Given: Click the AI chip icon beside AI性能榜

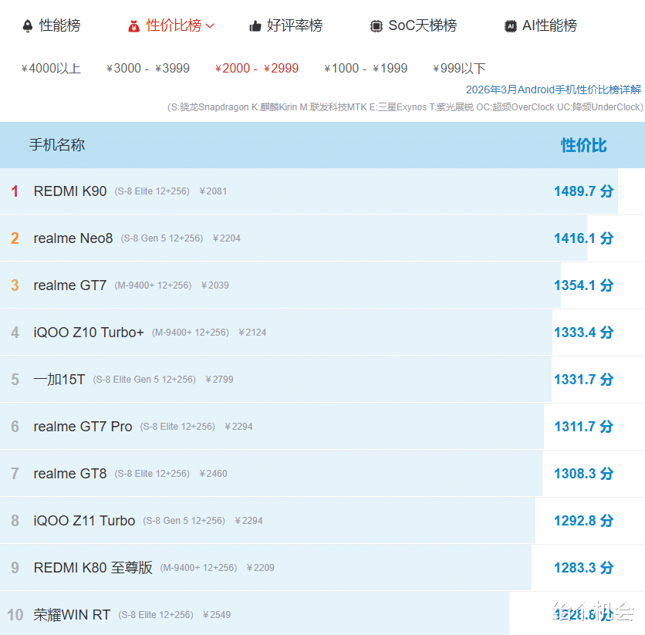Looking at the screenshot, I should click(x=511, y=26).
